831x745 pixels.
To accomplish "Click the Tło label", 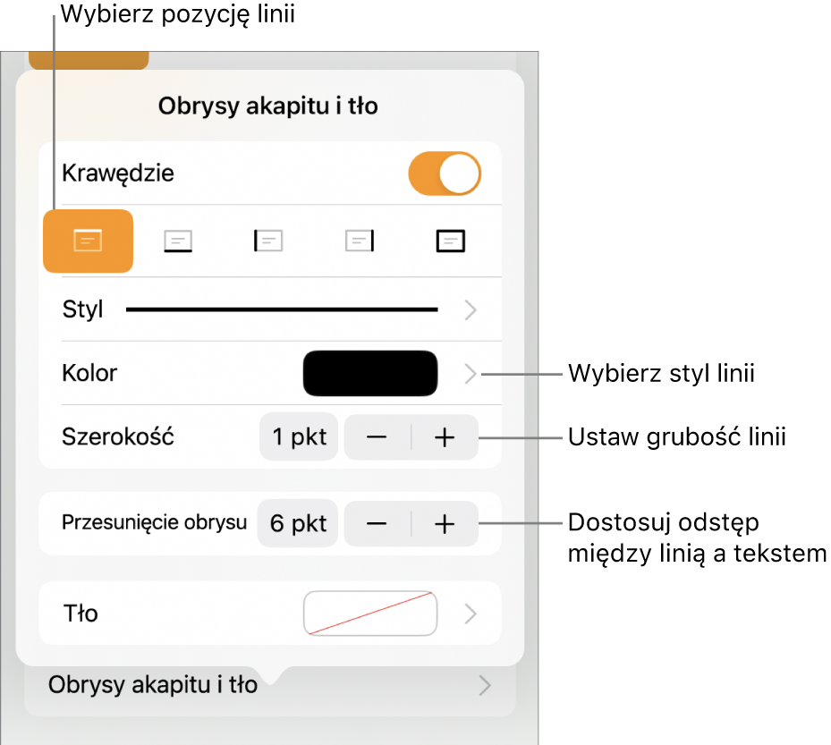I will click(x=81, y=614).
